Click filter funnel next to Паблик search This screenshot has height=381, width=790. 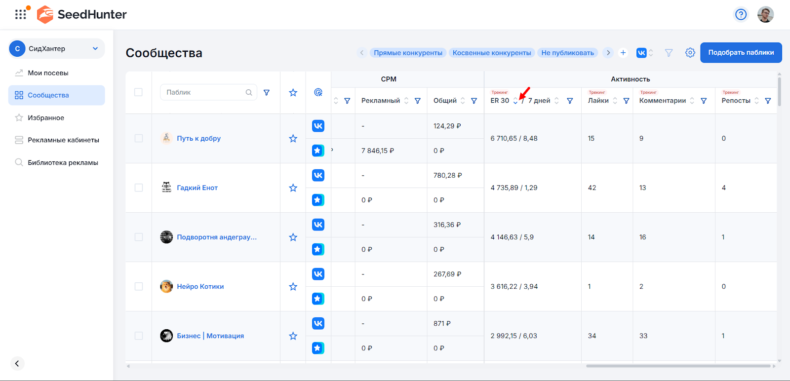click(x=267, y=92)
